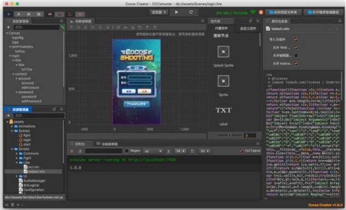Image resolution: width=346 pixels, height=210 pixels.
Task: Uncheck the Native allow checkbox
Action: [296, 64]
